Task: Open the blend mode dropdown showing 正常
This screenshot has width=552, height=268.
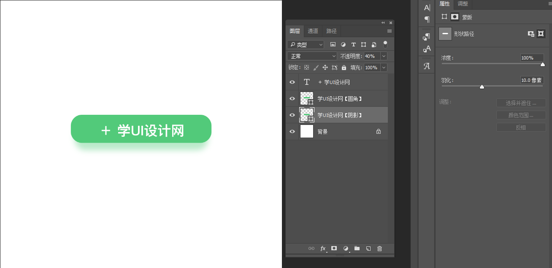Action: pyautogui.click(x=311, y=56)
